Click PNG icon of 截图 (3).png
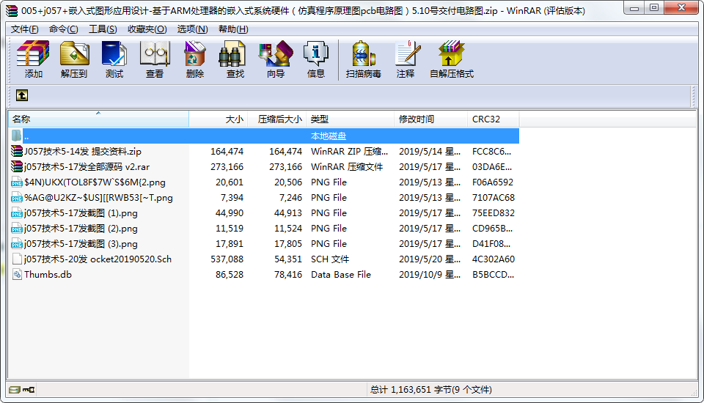 (17, 244)
